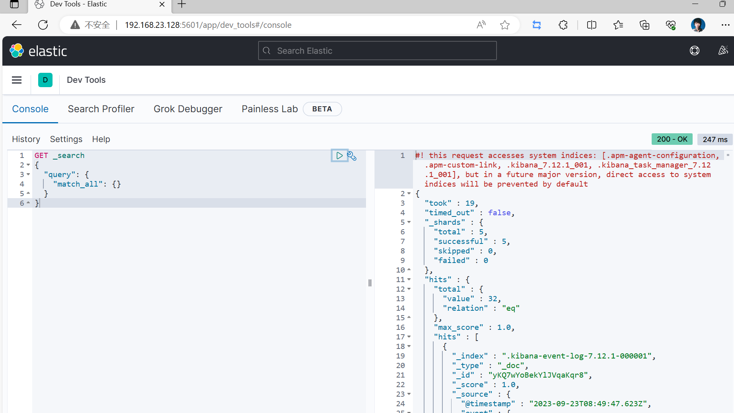
Task: Activate the read aloud icon
Action: tap(481, 25)
